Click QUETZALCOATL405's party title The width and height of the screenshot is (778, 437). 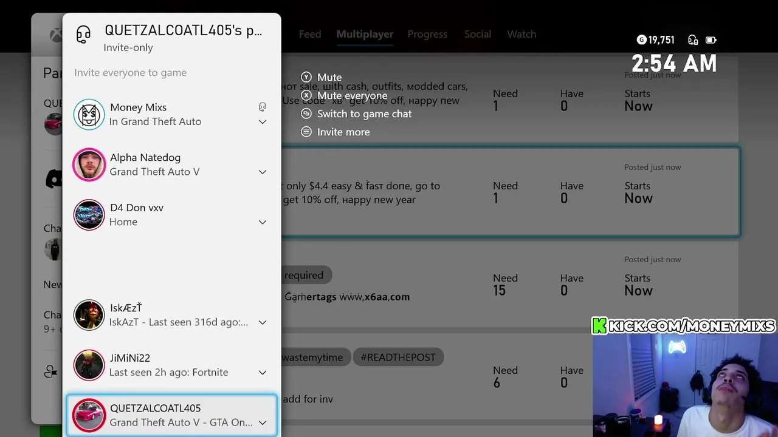click(x=183, y=30)
